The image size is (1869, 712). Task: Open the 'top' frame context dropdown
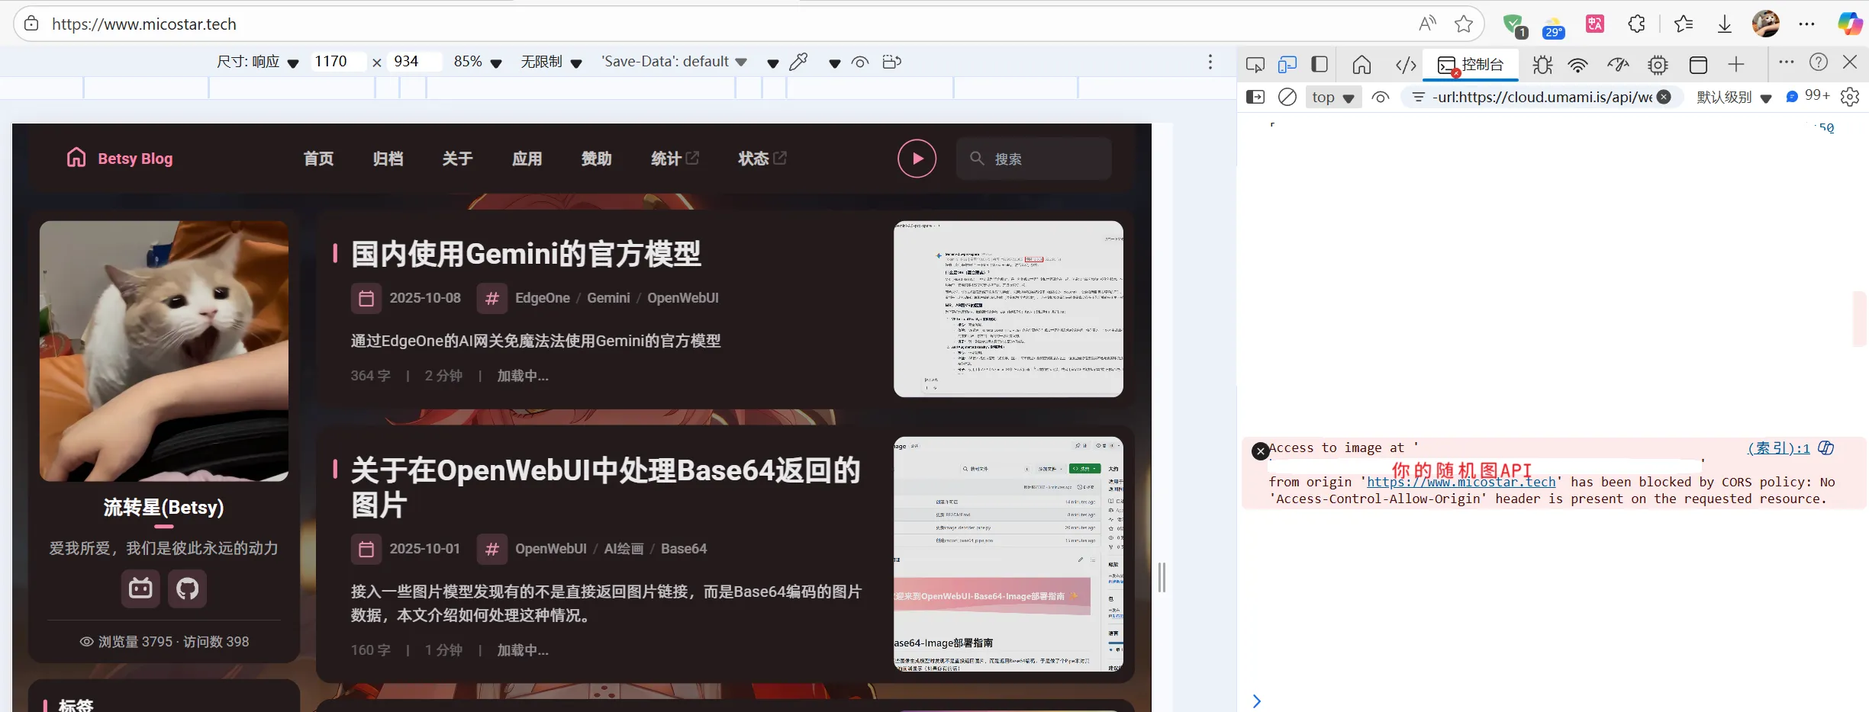point(1334,97)
